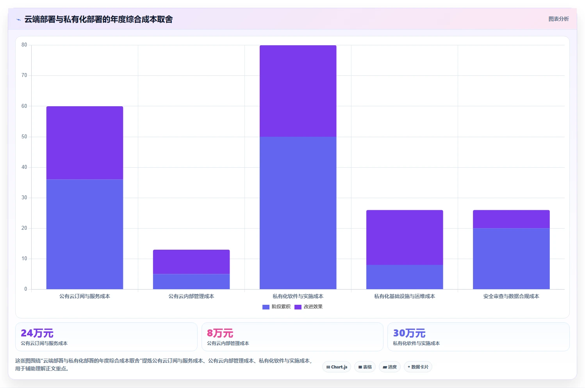Screen dimensions: 585x388
Task: Click the x-axis label 公有云订阅与服务成本
Action: pos(85,296)
